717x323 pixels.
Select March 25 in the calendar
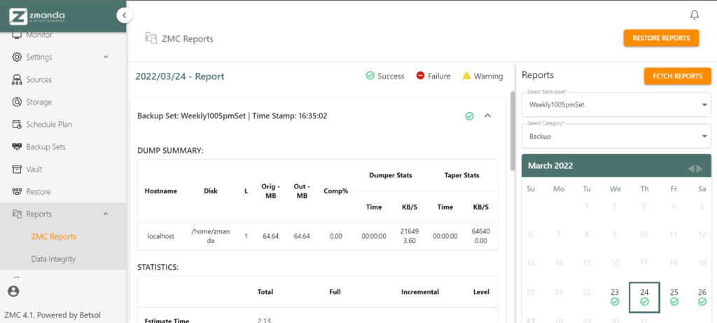674,296
